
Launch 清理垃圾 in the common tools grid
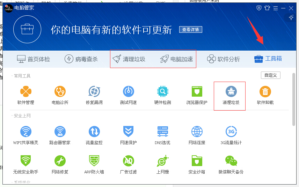(231, 95)
